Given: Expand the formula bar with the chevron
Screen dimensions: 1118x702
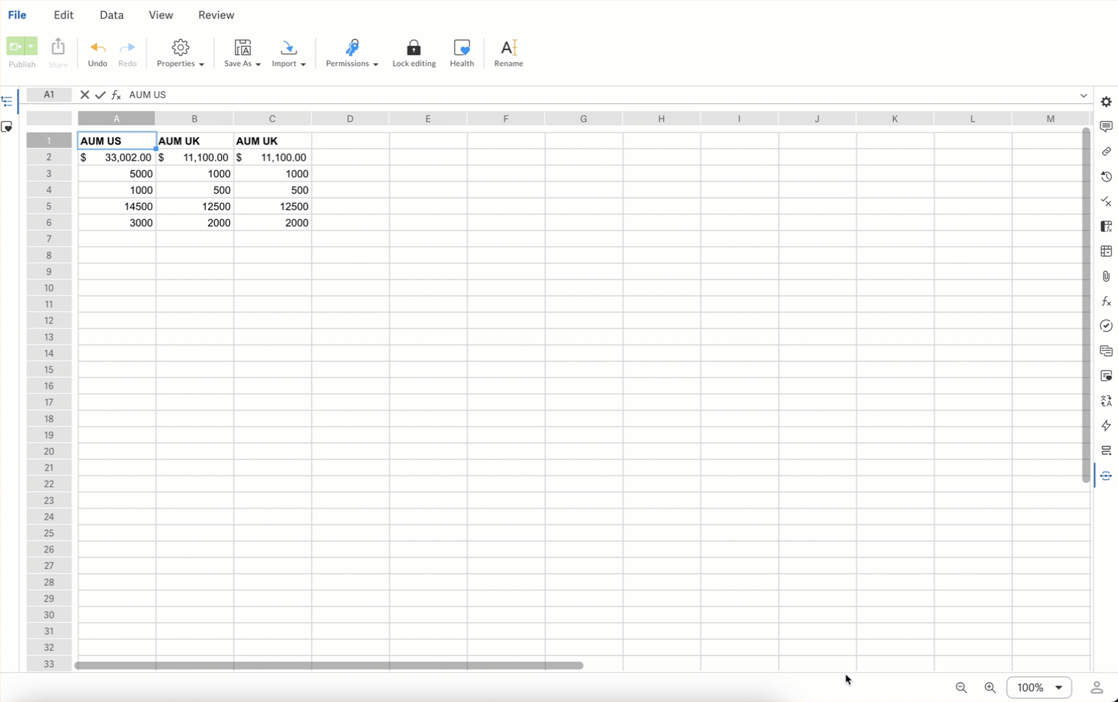Looking at the screenshot, I should click(1083, 96).
